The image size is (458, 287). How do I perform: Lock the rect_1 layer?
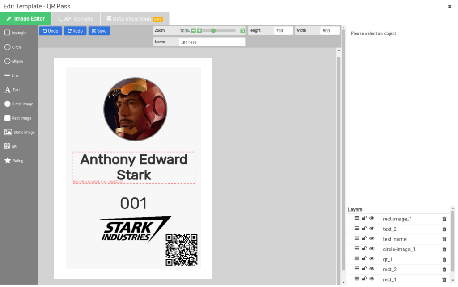pyautogui.click(x=364, y=279)
